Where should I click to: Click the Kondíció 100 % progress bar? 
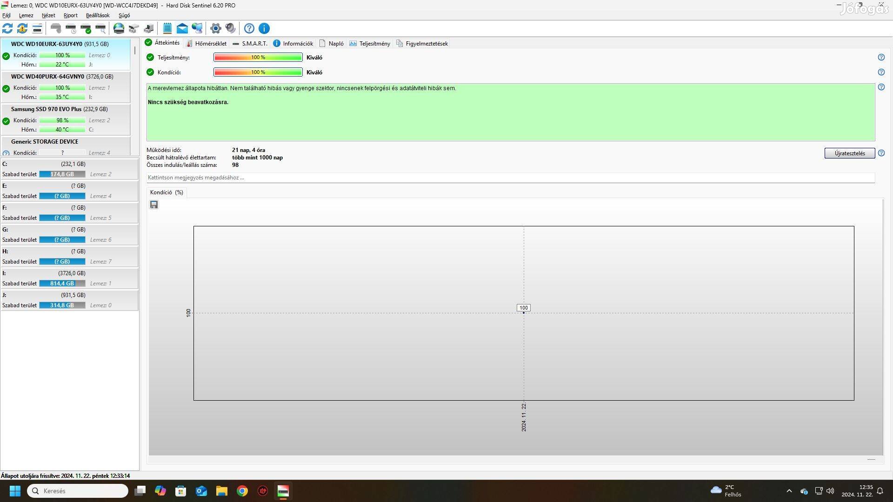point(258,72)
